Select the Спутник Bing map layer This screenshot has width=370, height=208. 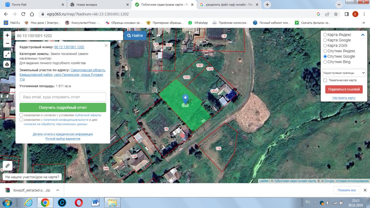pos(325,62)
